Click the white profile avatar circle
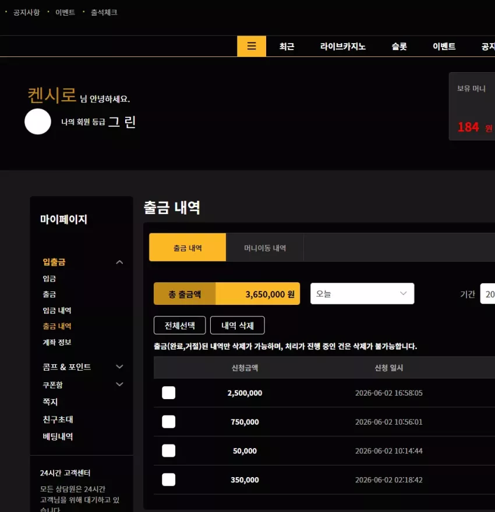495x512 pixels. click(x=38, y=122)
